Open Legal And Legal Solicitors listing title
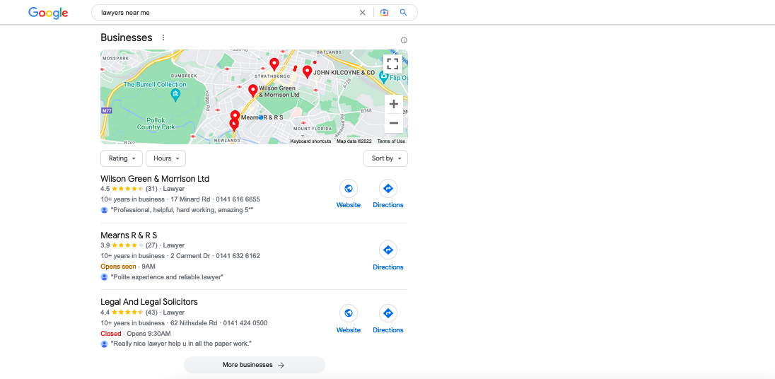The image size is (775, 379). coord(148,301)
